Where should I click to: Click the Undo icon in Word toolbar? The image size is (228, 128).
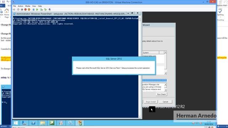[x=8, y=1]
